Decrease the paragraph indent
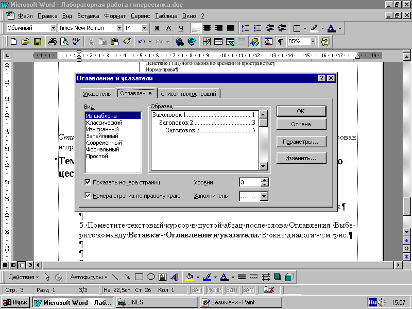The height and width of the screenshot is (309, 412). point(269,28)
